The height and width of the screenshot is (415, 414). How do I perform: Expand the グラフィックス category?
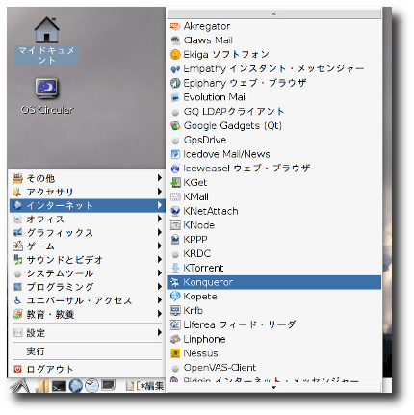(87, 233)
